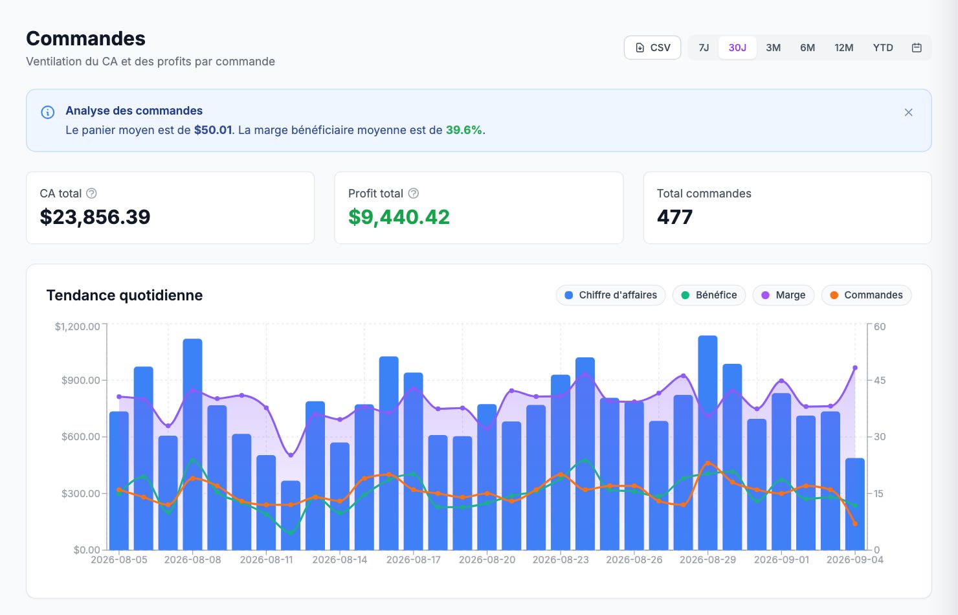Click the 2026-08-20 axis date label
The height and width of the screenshot is (615, 958).
point(487,559)
